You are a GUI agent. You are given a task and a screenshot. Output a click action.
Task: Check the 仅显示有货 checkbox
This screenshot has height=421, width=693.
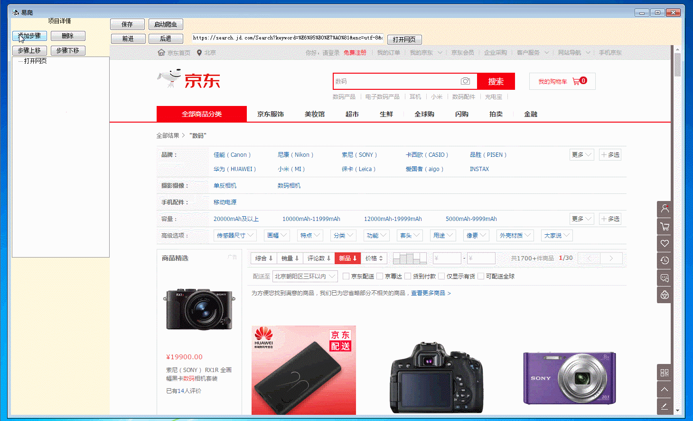[x=441, y=276]
